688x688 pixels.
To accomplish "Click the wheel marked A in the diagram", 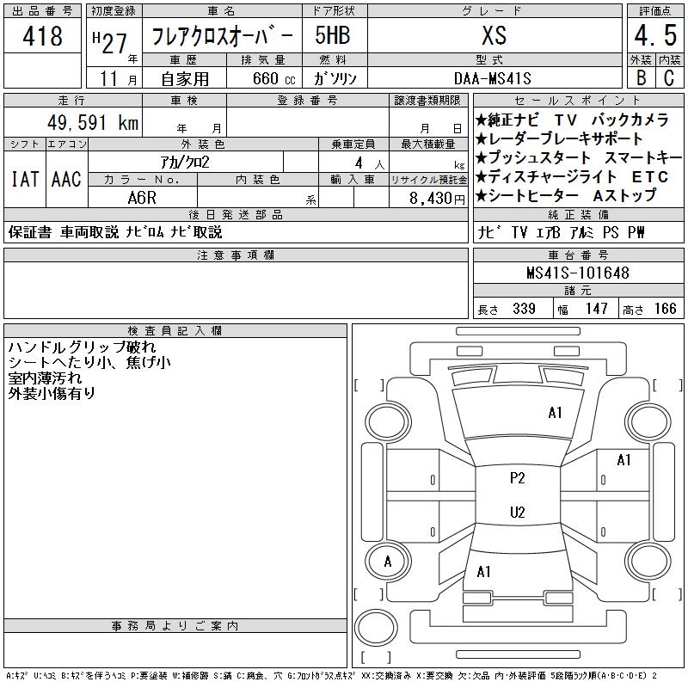I will [x=388, y=562].
